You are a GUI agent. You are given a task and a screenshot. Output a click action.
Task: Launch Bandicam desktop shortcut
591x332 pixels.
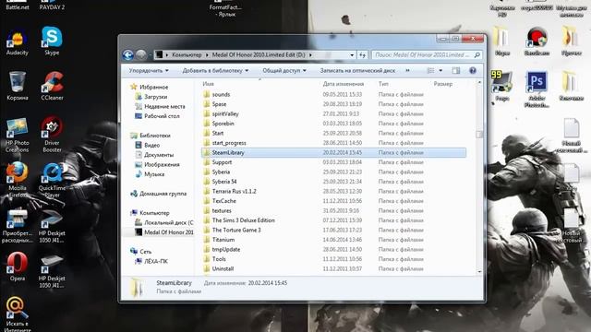537,41
